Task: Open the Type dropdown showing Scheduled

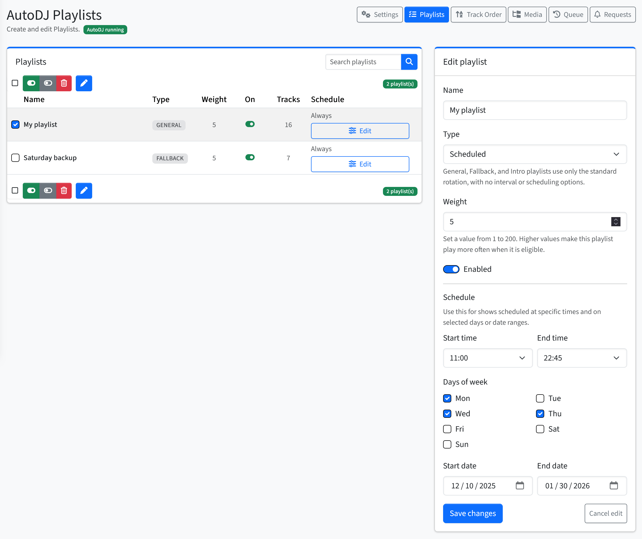Action: pos(535,154)
